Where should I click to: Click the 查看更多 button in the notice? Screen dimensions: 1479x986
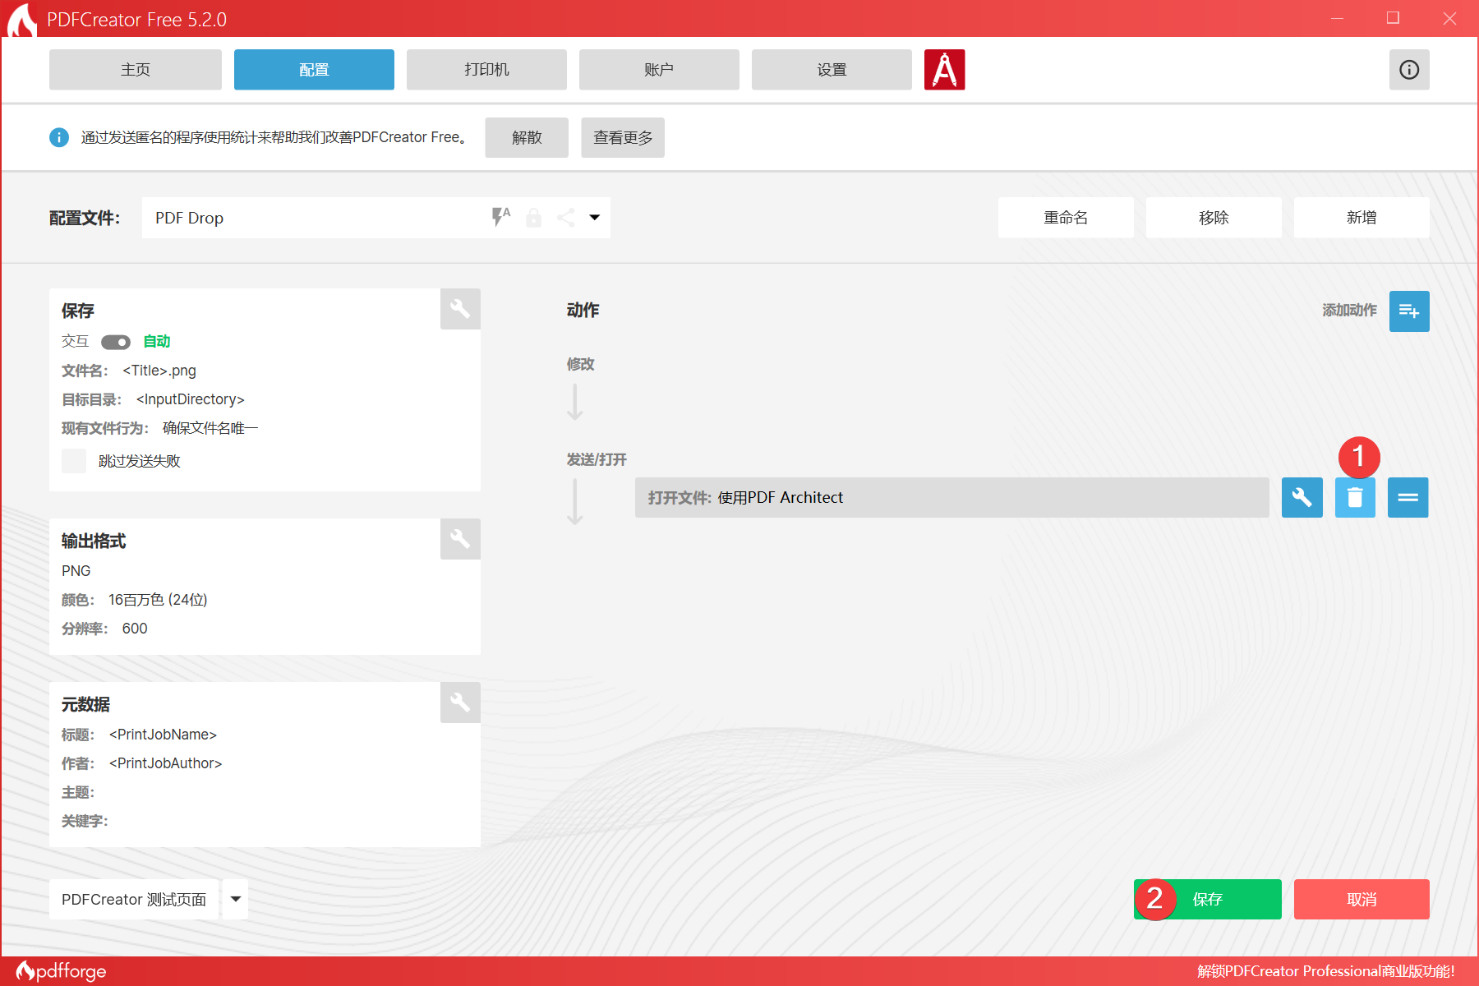(x=623, y=138)
